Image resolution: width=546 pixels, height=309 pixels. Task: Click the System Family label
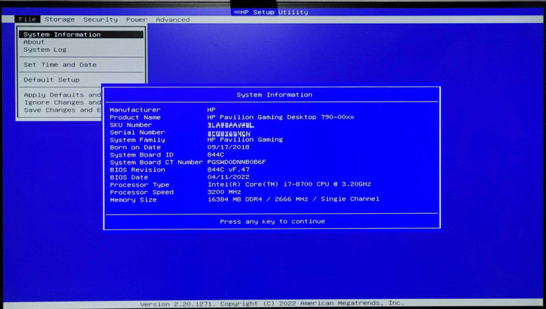coord(137,140)
